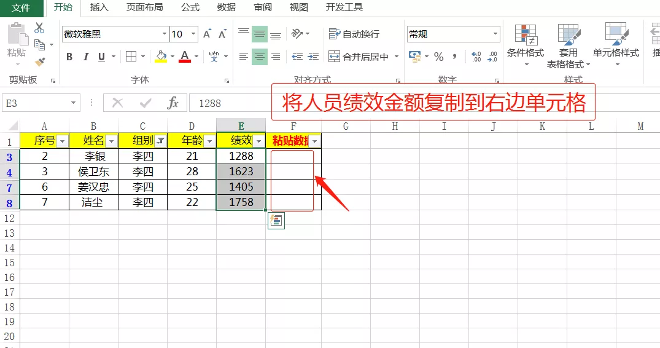
Task: Click the 套用表格格式 button
Action: tap(569, 45)
